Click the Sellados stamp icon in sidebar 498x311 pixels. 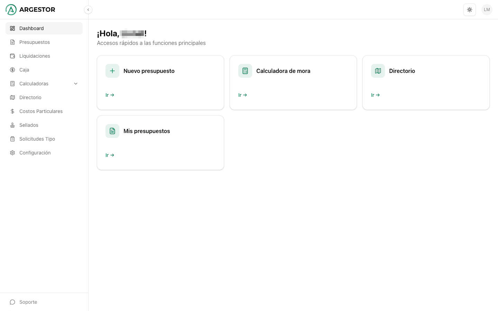point(12,125)
